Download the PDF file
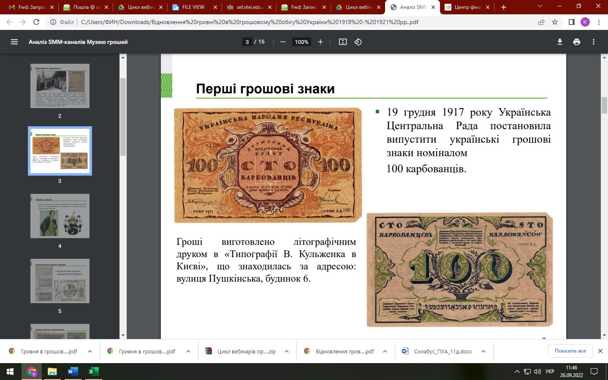The image size is (608, 380). [x=560, y=42]
